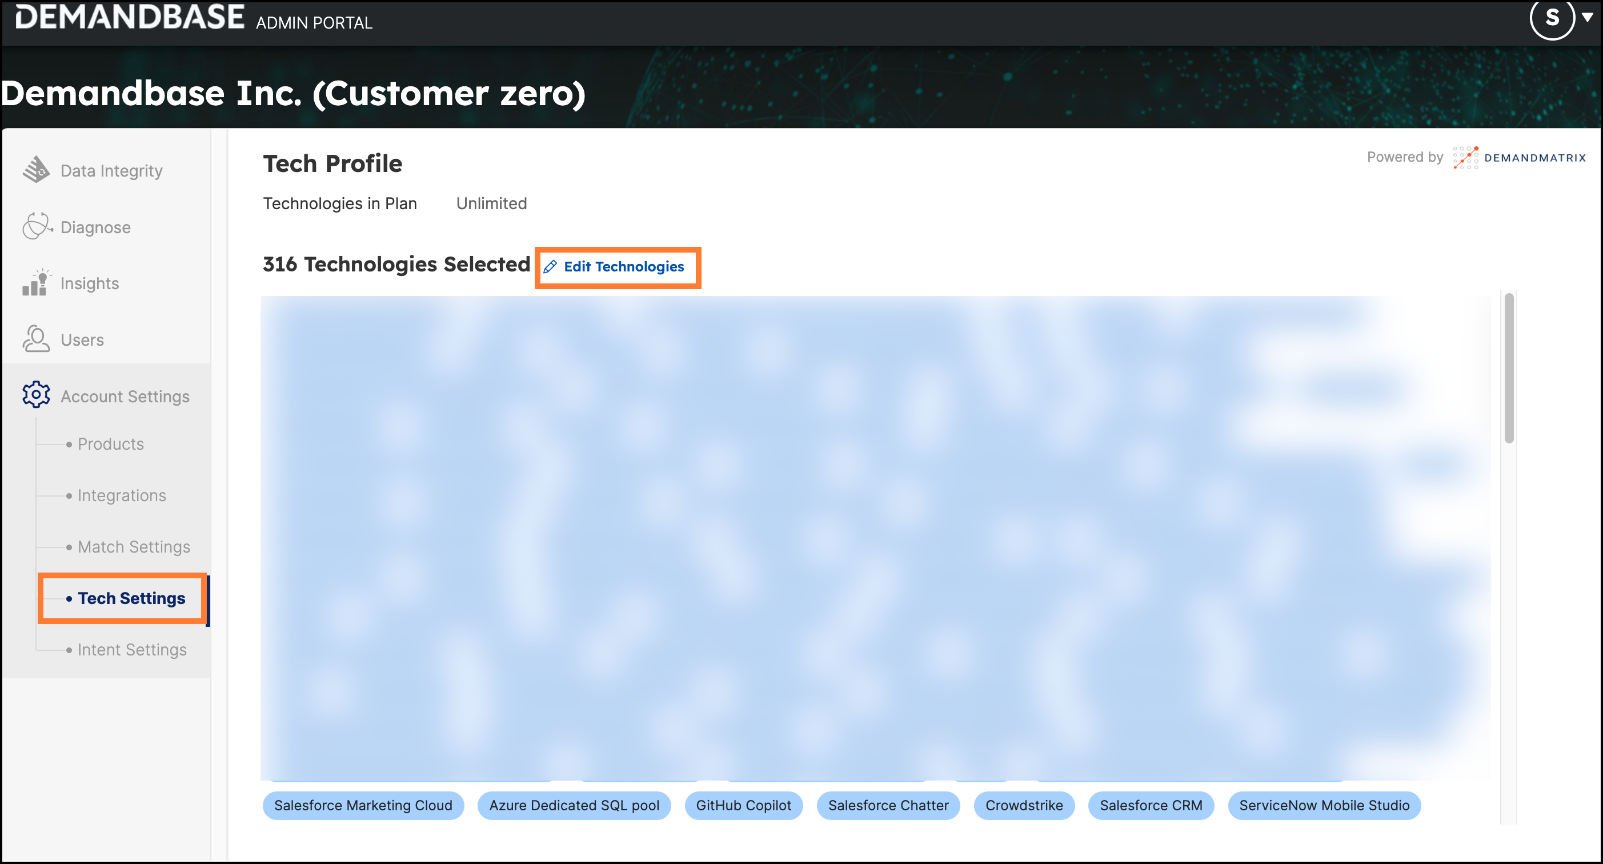This screenshot has height=864, width=1603.
Task: Open Match Settings submenu item
Action: click(134, 546)
